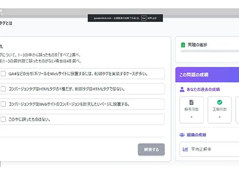Click the 平均正解率 label
This screenshot has width=239, height=191.
click(201, 149)
